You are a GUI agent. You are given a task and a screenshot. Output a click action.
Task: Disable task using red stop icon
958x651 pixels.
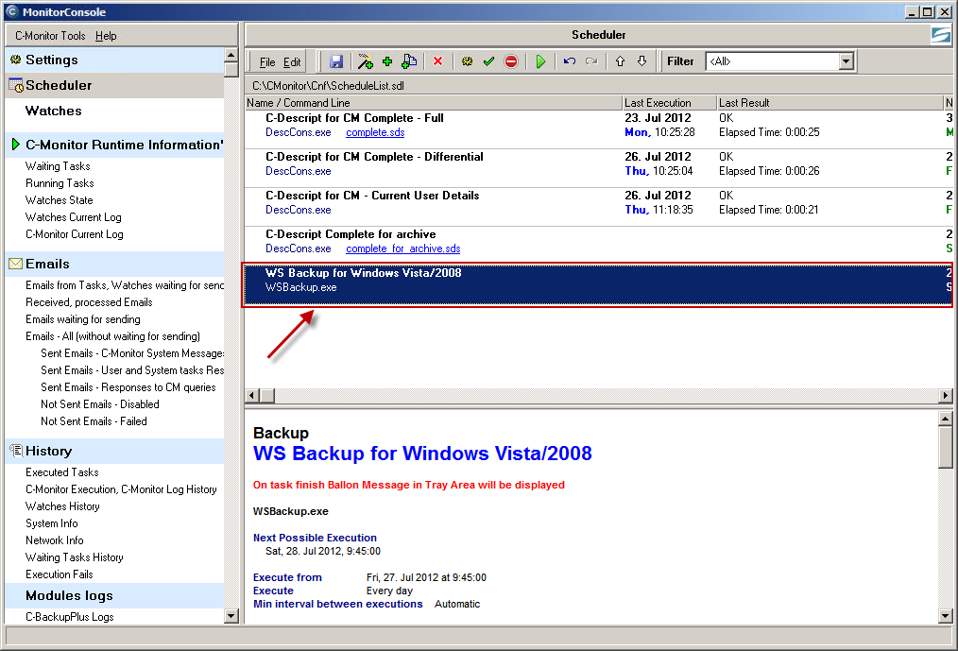click(511, 61)
